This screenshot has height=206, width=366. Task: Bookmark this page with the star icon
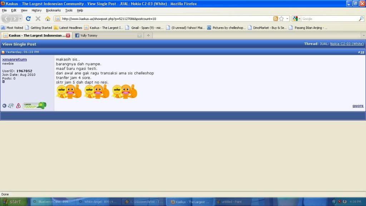[x=282, y=19]
